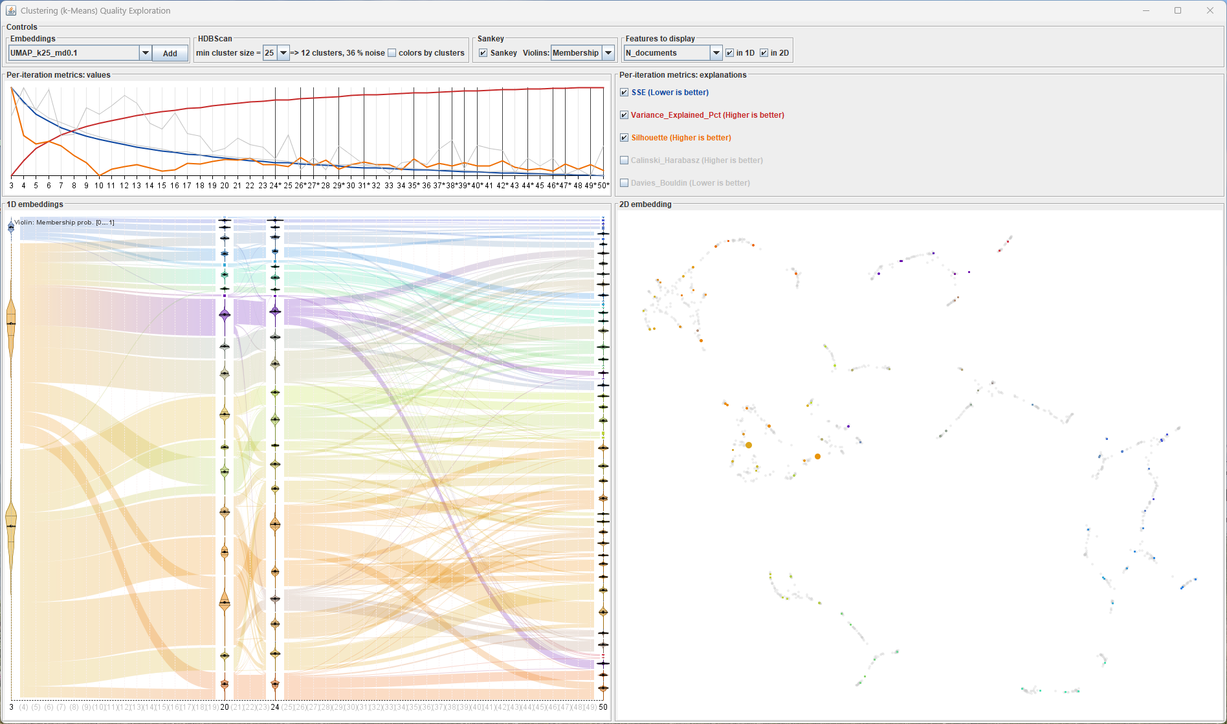
Task: Uncheck the Variance_Explained_Pct checkbox
Action: tap(625, 115)
